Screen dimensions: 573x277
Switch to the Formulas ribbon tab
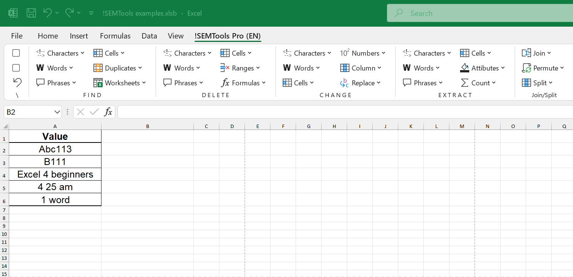tap(115, 35)
